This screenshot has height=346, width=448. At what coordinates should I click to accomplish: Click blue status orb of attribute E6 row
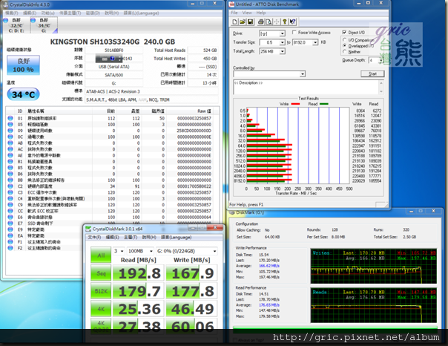10,218
